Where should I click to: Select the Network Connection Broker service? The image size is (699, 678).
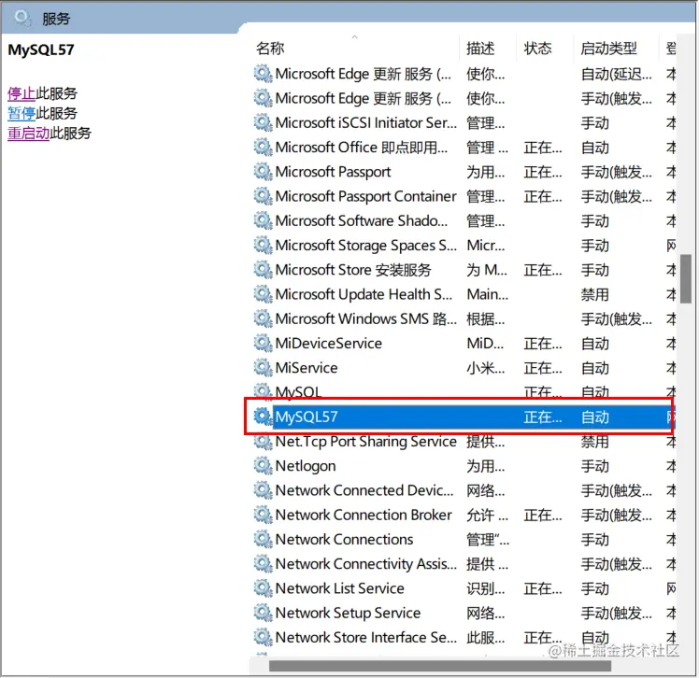(x=364, y=515)
